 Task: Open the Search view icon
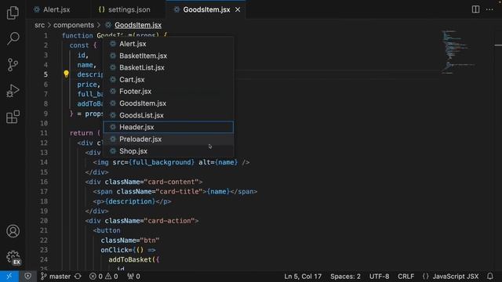pyautogui.click(x=13, y=38)
